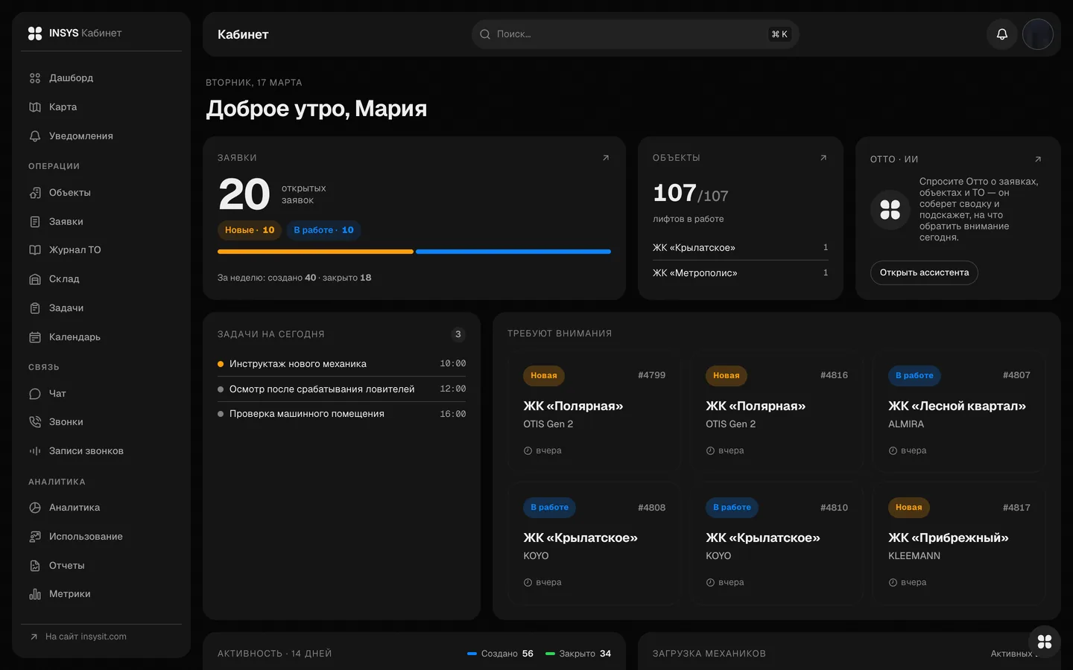Click the search magnifier icon
Screen dimensions: 1073x670
coord(485,34)
